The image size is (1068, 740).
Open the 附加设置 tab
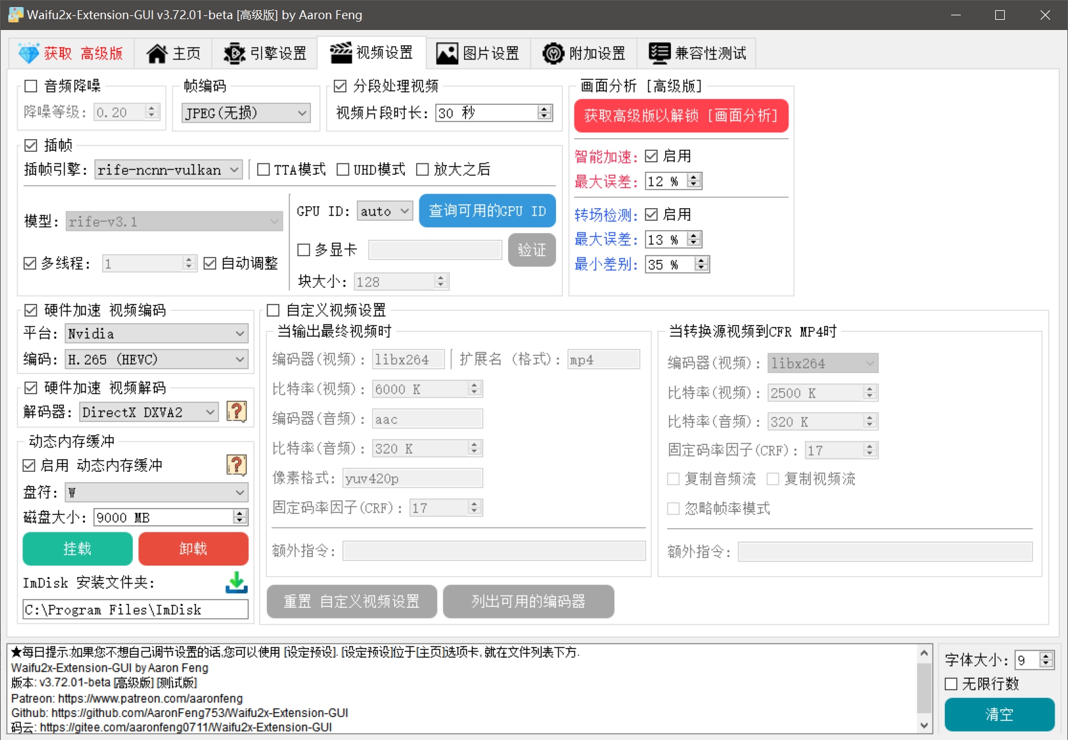coord(583,53)
